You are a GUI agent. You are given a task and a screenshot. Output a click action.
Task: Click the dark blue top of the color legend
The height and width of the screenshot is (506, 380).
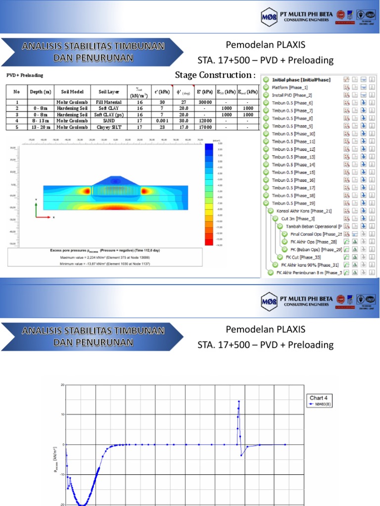(x=209, y=147)
